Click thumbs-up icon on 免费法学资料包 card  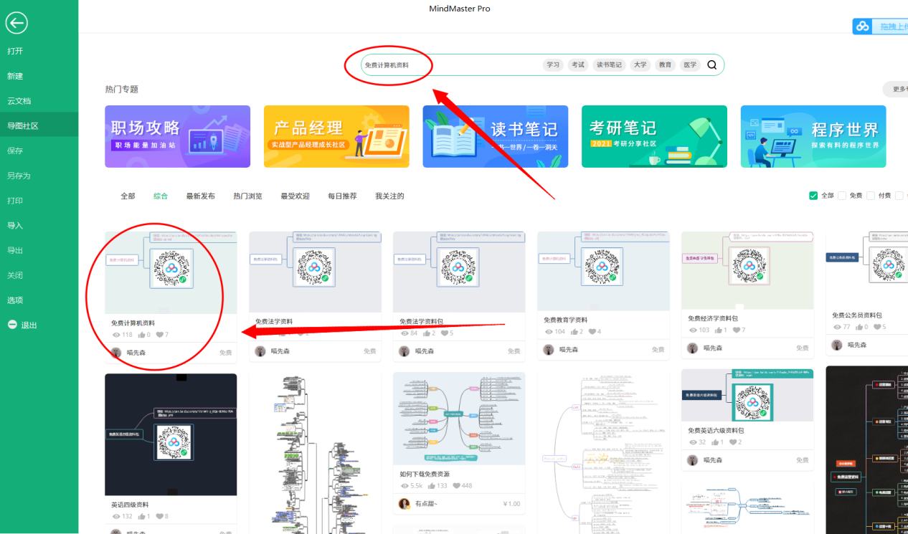[x=427, y=333]
